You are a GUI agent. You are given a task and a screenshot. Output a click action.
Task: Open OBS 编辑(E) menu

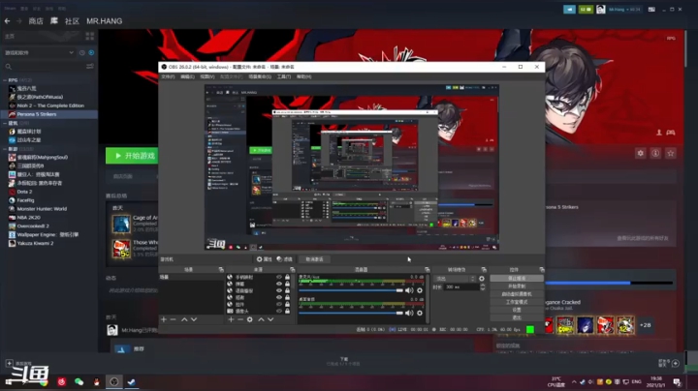[x=187, y=76]
